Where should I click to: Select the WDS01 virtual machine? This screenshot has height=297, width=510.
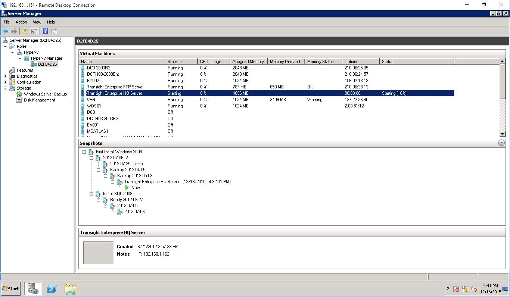(x=267, y=106)
